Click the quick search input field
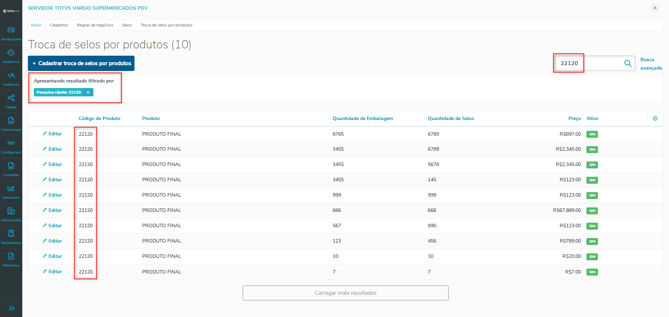Viewport: 669px width, 317px height. [589, 63]
